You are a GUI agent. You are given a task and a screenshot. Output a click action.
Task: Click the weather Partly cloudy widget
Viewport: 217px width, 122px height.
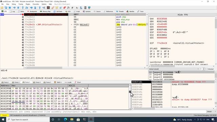[182, 120]
